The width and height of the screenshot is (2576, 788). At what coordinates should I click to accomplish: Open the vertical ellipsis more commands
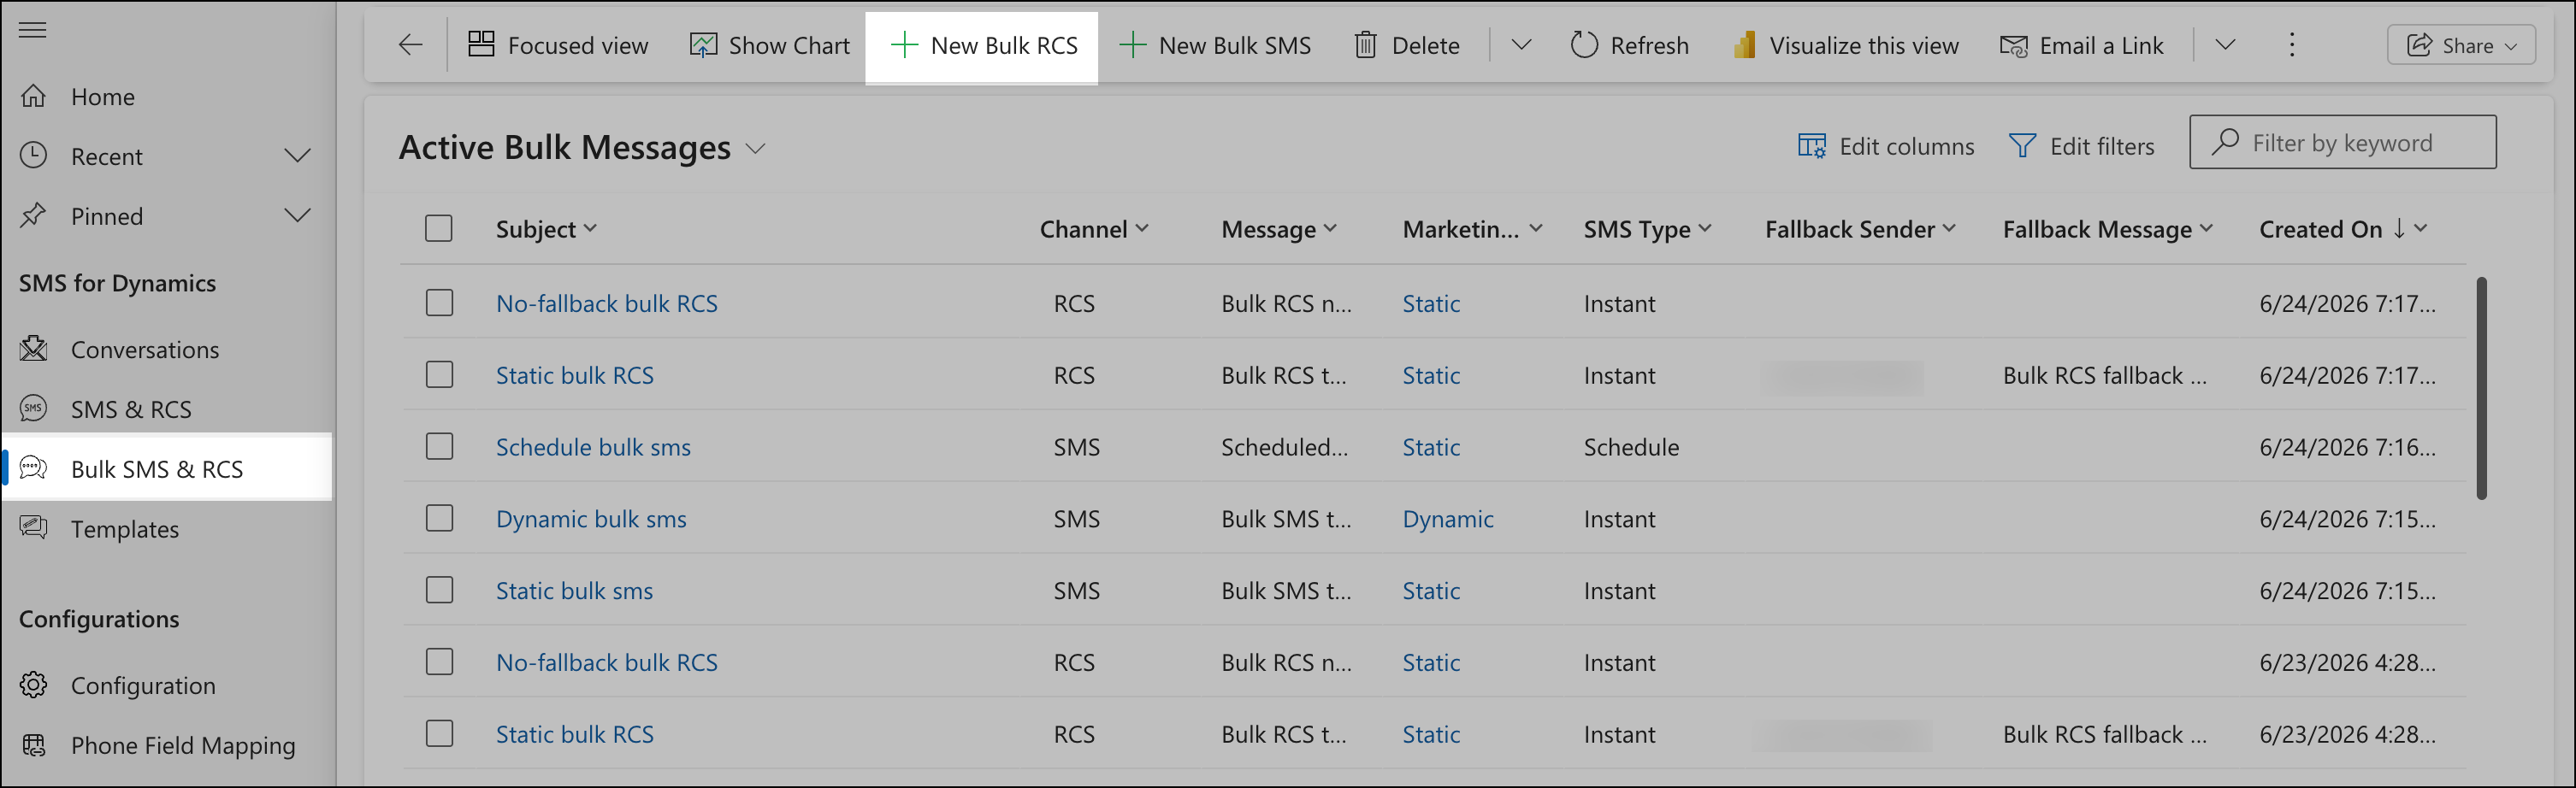click(x=2292, y=45)
